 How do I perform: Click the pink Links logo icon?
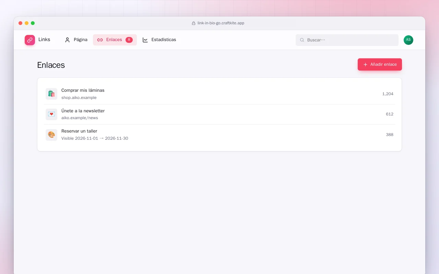click(30, 40)
